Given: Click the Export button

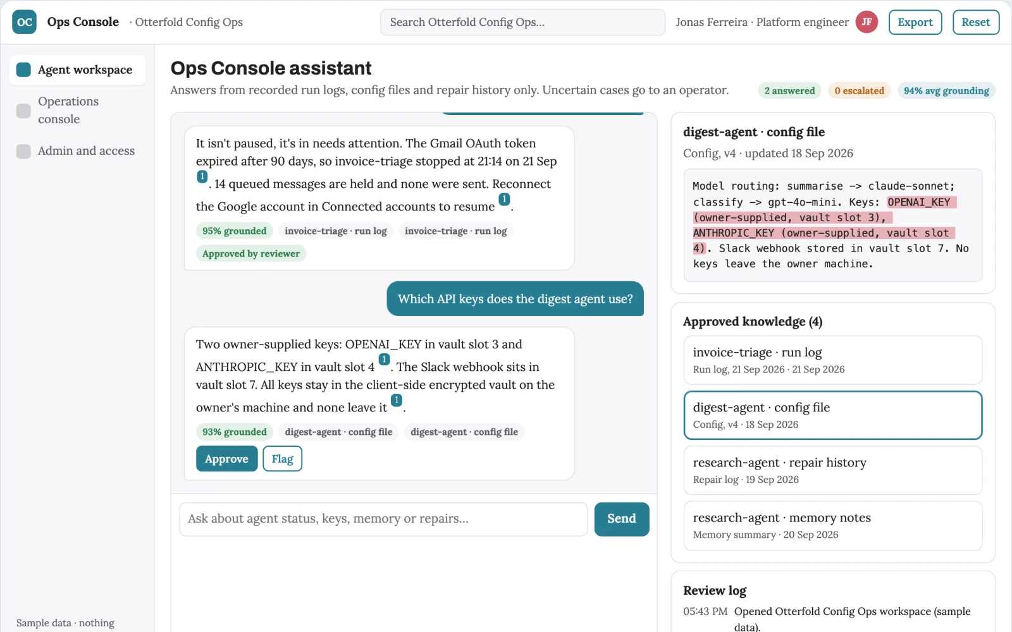Looking at the screenshot, I should (x=915, y=22).
